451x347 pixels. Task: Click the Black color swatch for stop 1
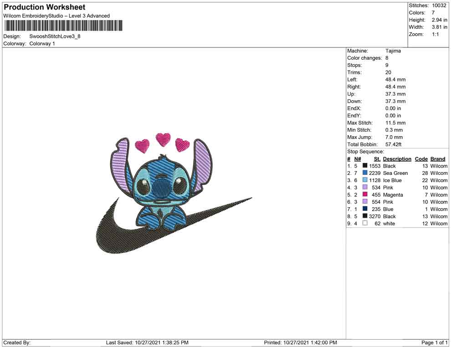(365, 166)
